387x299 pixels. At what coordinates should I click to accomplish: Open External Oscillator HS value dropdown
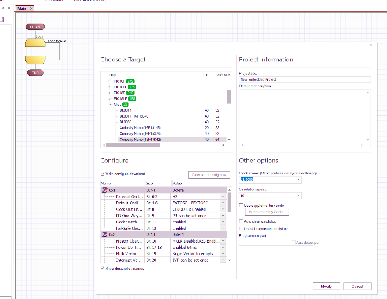[x=223, y=197]
